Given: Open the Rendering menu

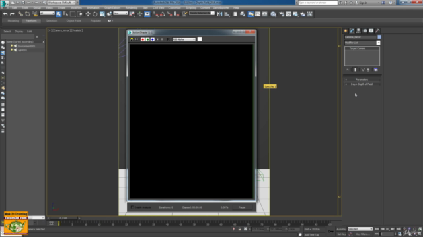Looking at the screenshot, I should [x=132, y=7].
